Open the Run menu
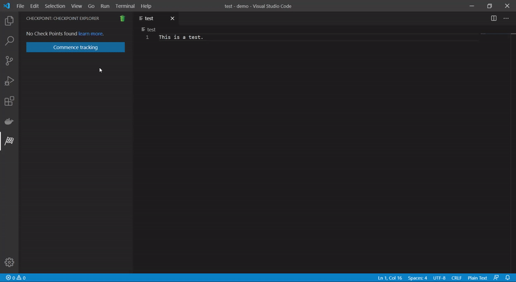Image resolution: width=516 pixels, height=282 pixels. (105, 6)
